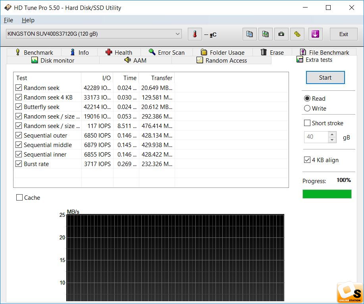Save screenshot using the camera icon
Image resolution: width=364 pixels, height=304 pixels.
tap(281, 34)
